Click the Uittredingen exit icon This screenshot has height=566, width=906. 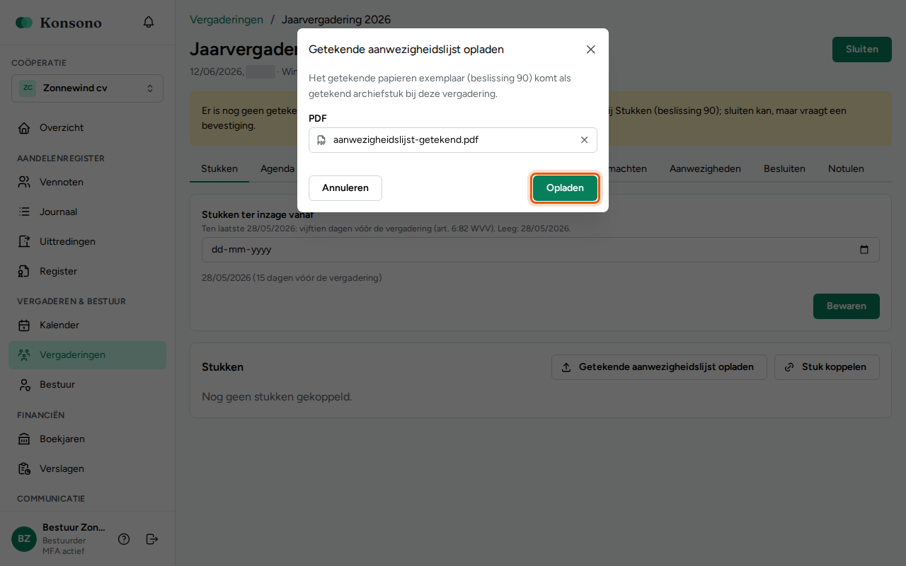click(x=24, y=242)
